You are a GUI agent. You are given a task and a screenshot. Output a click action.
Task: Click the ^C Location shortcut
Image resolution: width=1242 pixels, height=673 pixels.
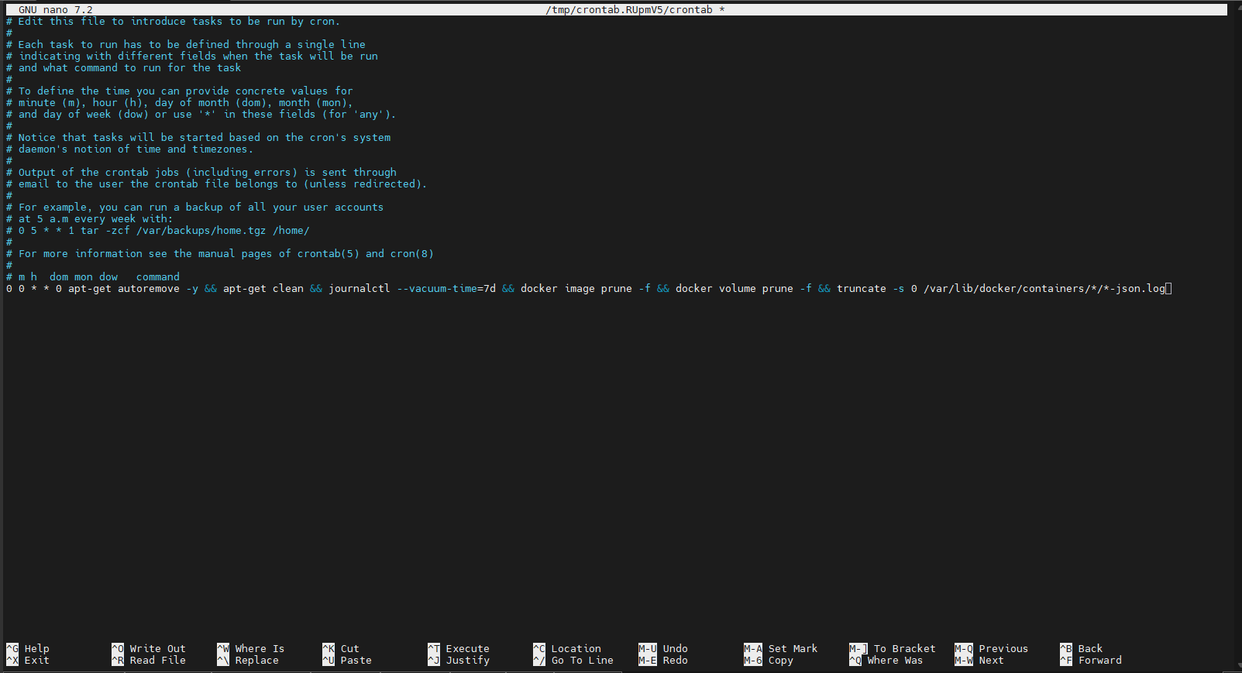567,649
